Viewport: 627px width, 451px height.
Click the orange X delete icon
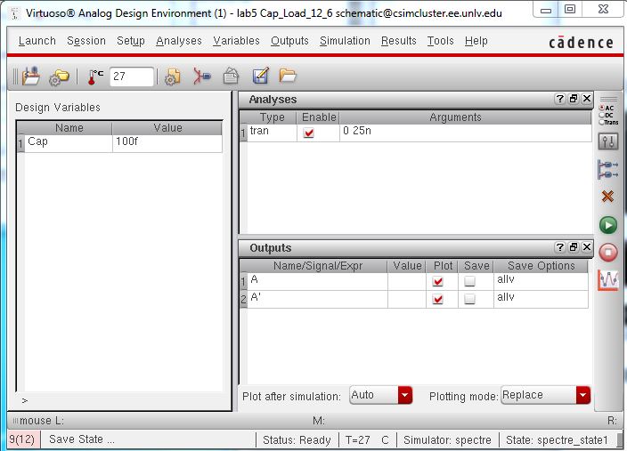607,196
